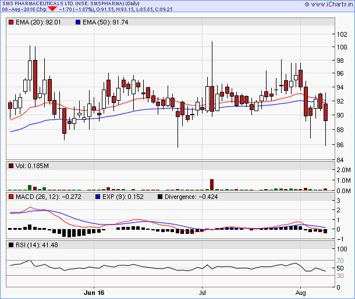This screenshot has height=299, width=355.
Task: Click the 102 price axis label
Action: [x=342, y=34]
